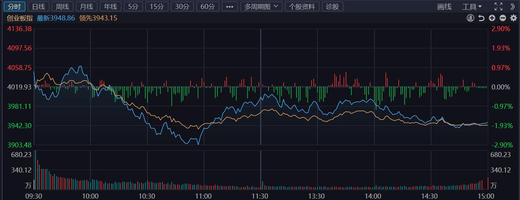Click the 诊股 diagnosis button
Screen dimensions: 520x200
tap(333, 6)
